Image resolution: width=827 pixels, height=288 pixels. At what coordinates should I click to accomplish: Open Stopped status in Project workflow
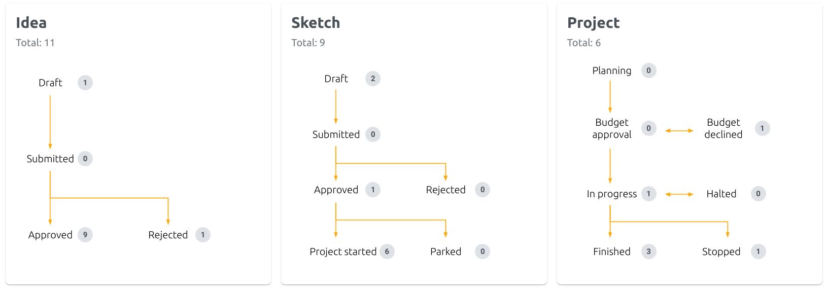pos(721,251)
